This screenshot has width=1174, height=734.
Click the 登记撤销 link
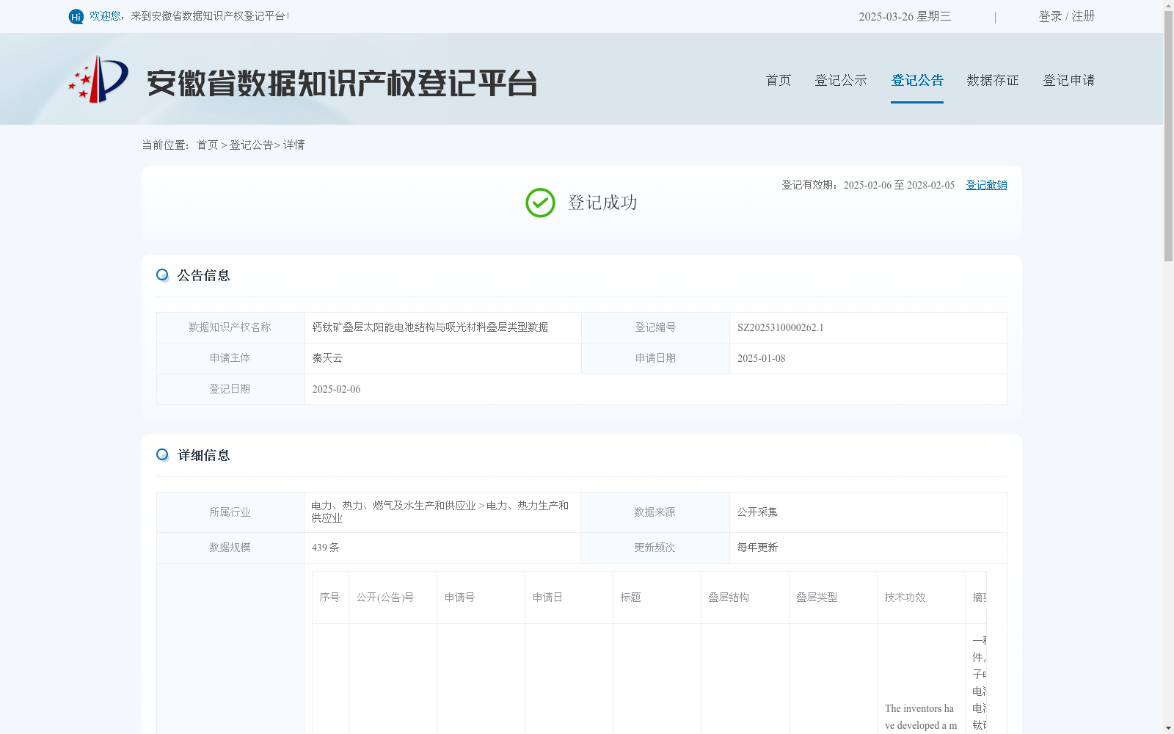(x=986, y=185)
